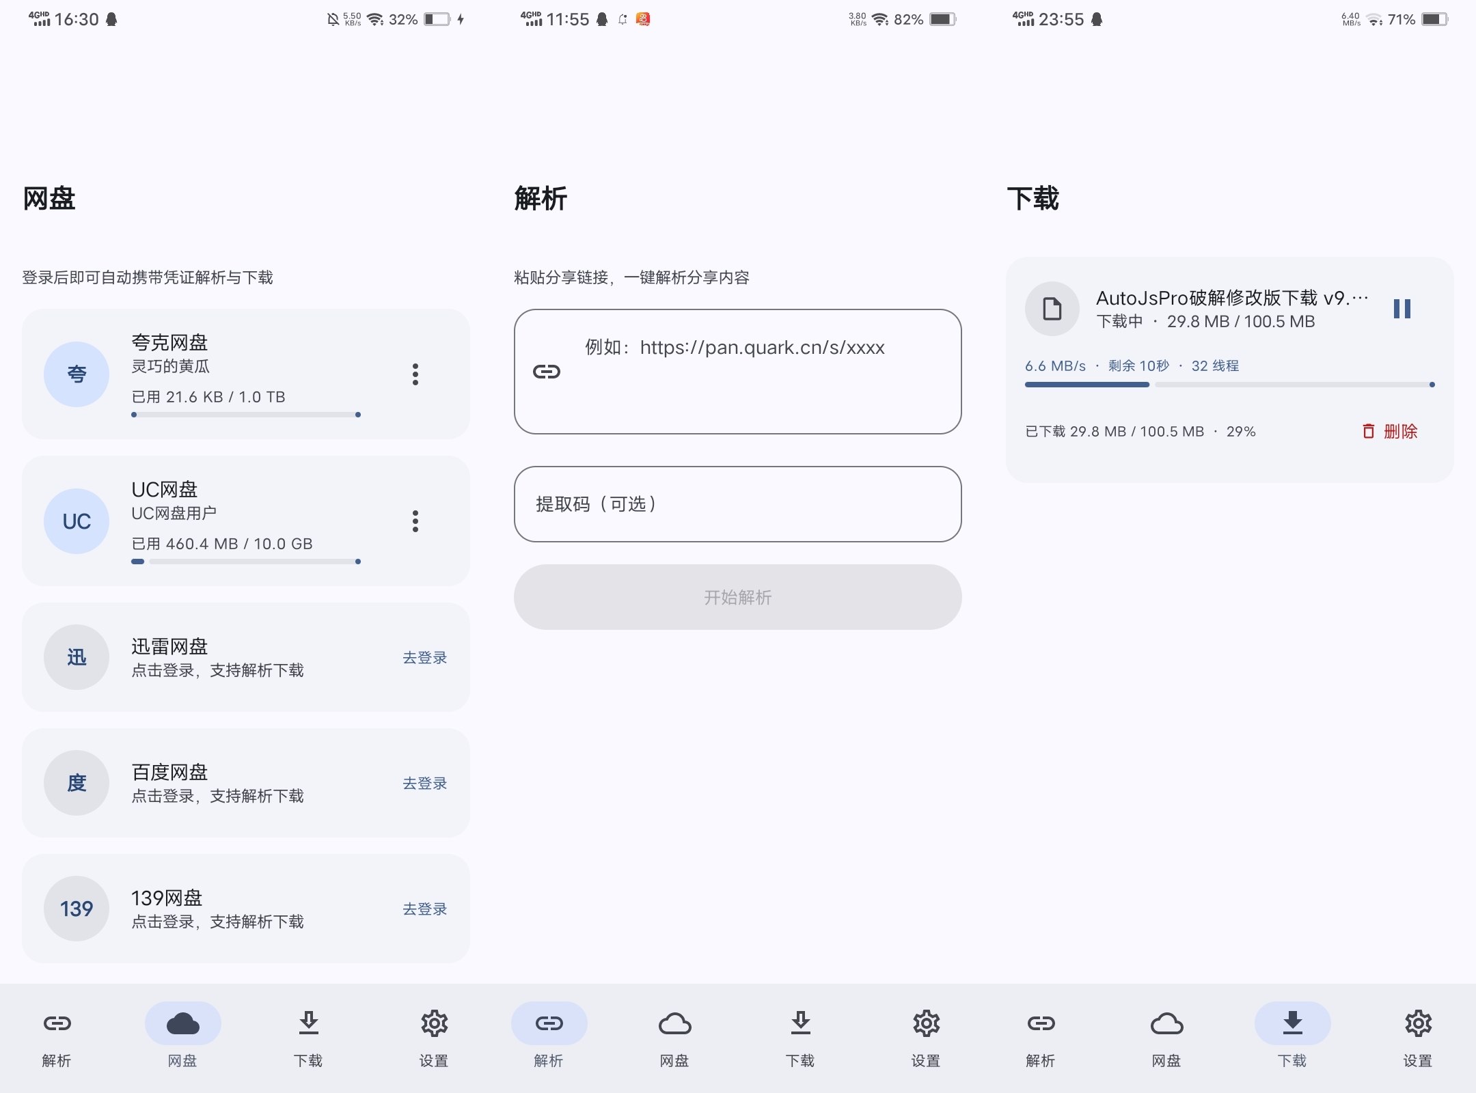The width and height of the screenshot is (1476, 1093).
Task: Click the 已下载 29.8 MB / 100.5 MB text
Action: pyautogui.click(x=1115, y=431)
